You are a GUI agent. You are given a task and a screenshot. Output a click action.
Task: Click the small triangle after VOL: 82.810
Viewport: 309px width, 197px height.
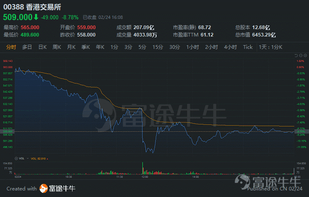47,158
